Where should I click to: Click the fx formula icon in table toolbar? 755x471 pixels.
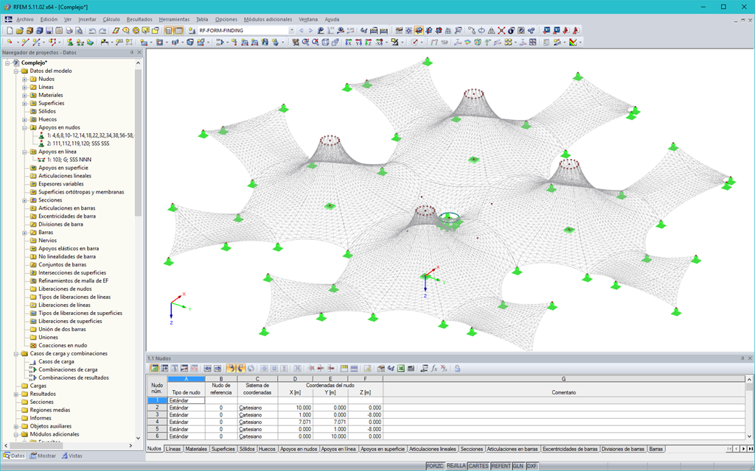[434, 368]
